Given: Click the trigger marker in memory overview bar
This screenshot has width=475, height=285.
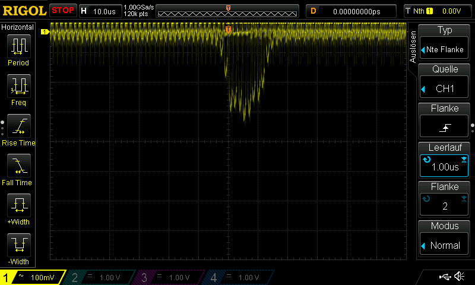Looking at the screenshot, I should click(x=228, y=8).
